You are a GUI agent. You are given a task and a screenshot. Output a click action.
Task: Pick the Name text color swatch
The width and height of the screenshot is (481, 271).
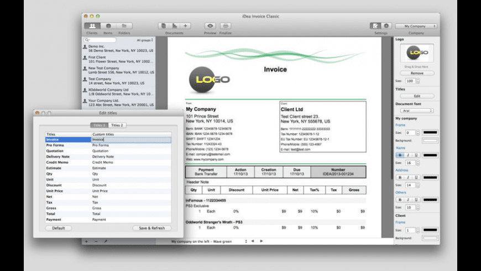point(430,155)
